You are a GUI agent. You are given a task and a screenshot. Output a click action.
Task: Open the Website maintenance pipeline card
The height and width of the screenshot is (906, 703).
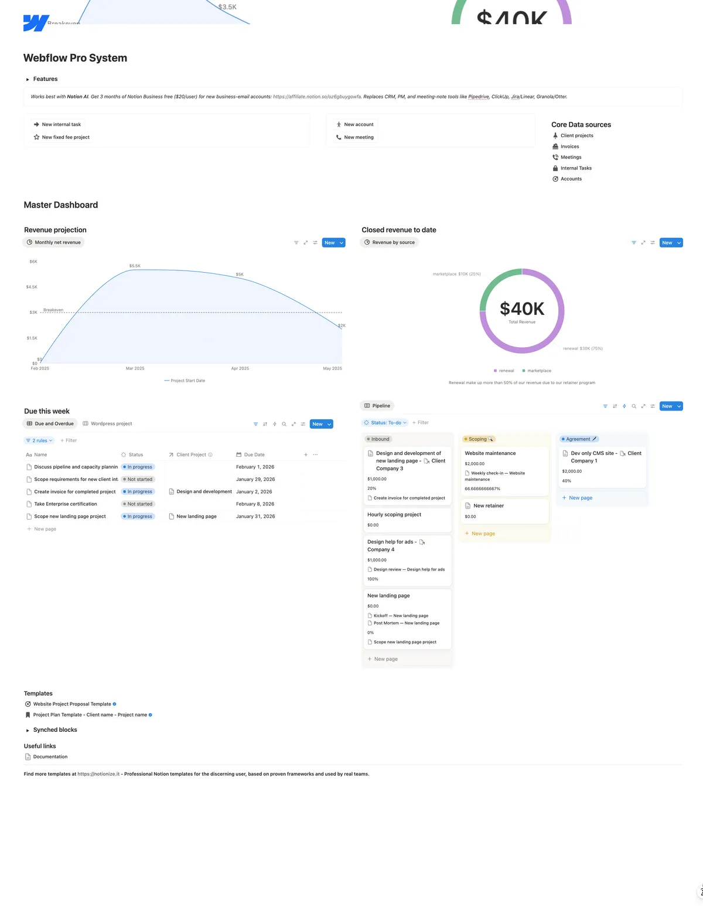pos(490,453)
